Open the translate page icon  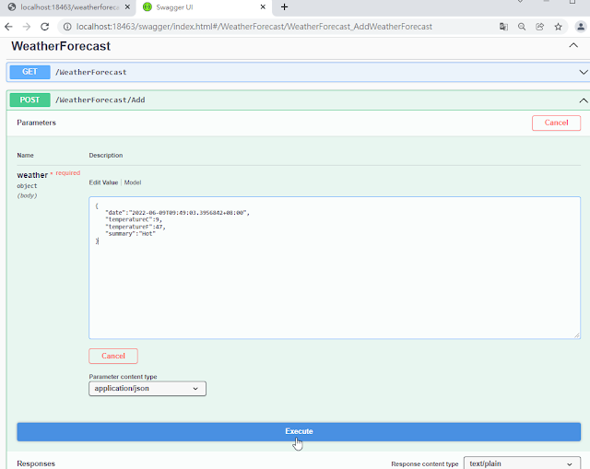click(503, 27)
